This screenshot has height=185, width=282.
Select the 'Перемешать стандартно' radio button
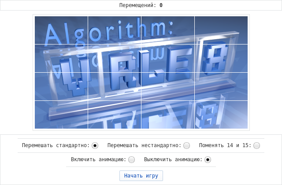pyautogui.click(x=95, y=145)
